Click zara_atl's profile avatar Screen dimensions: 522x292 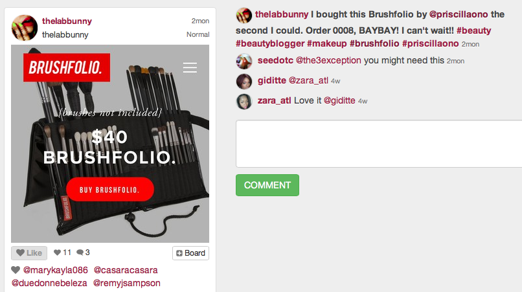pyautogui.click(x=244, y=101)
